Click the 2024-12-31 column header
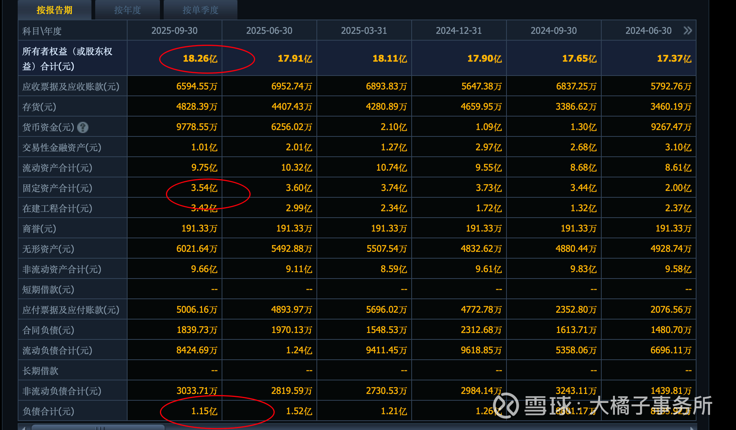736x430 pixels. 459,30
